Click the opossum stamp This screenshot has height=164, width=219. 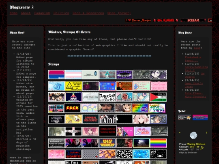pos(123,108)
